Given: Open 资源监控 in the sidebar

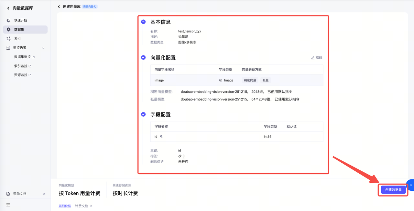Looking at the screenshot, I should [23, 75].
